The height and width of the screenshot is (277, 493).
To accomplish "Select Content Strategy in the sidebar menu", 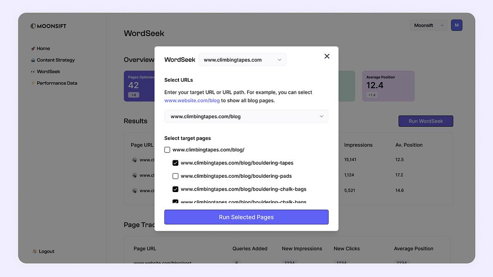I will click(55, 60).
